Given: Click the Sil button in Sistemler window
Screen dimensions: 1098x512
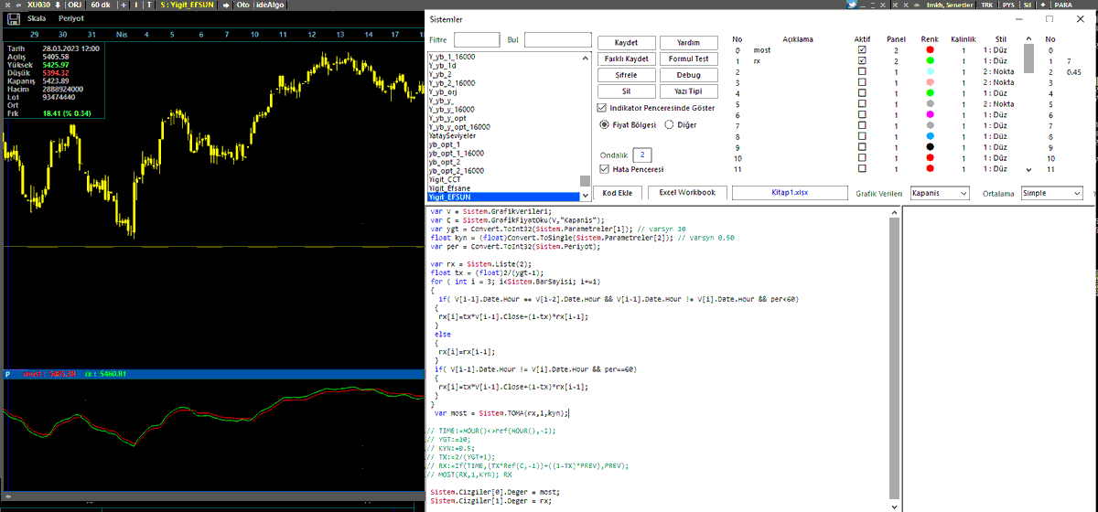Looking at the screenshot, I should coord(627,91).
